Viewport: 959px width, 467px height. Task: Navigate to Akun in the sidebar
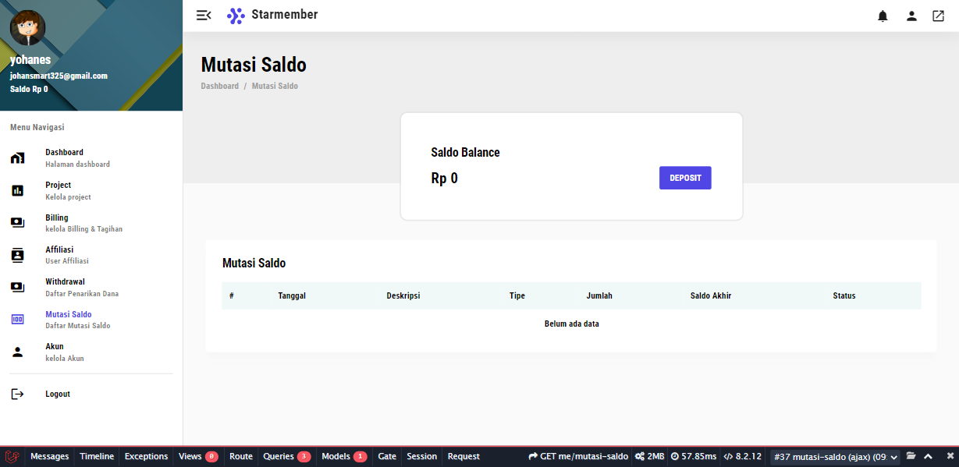55,352
